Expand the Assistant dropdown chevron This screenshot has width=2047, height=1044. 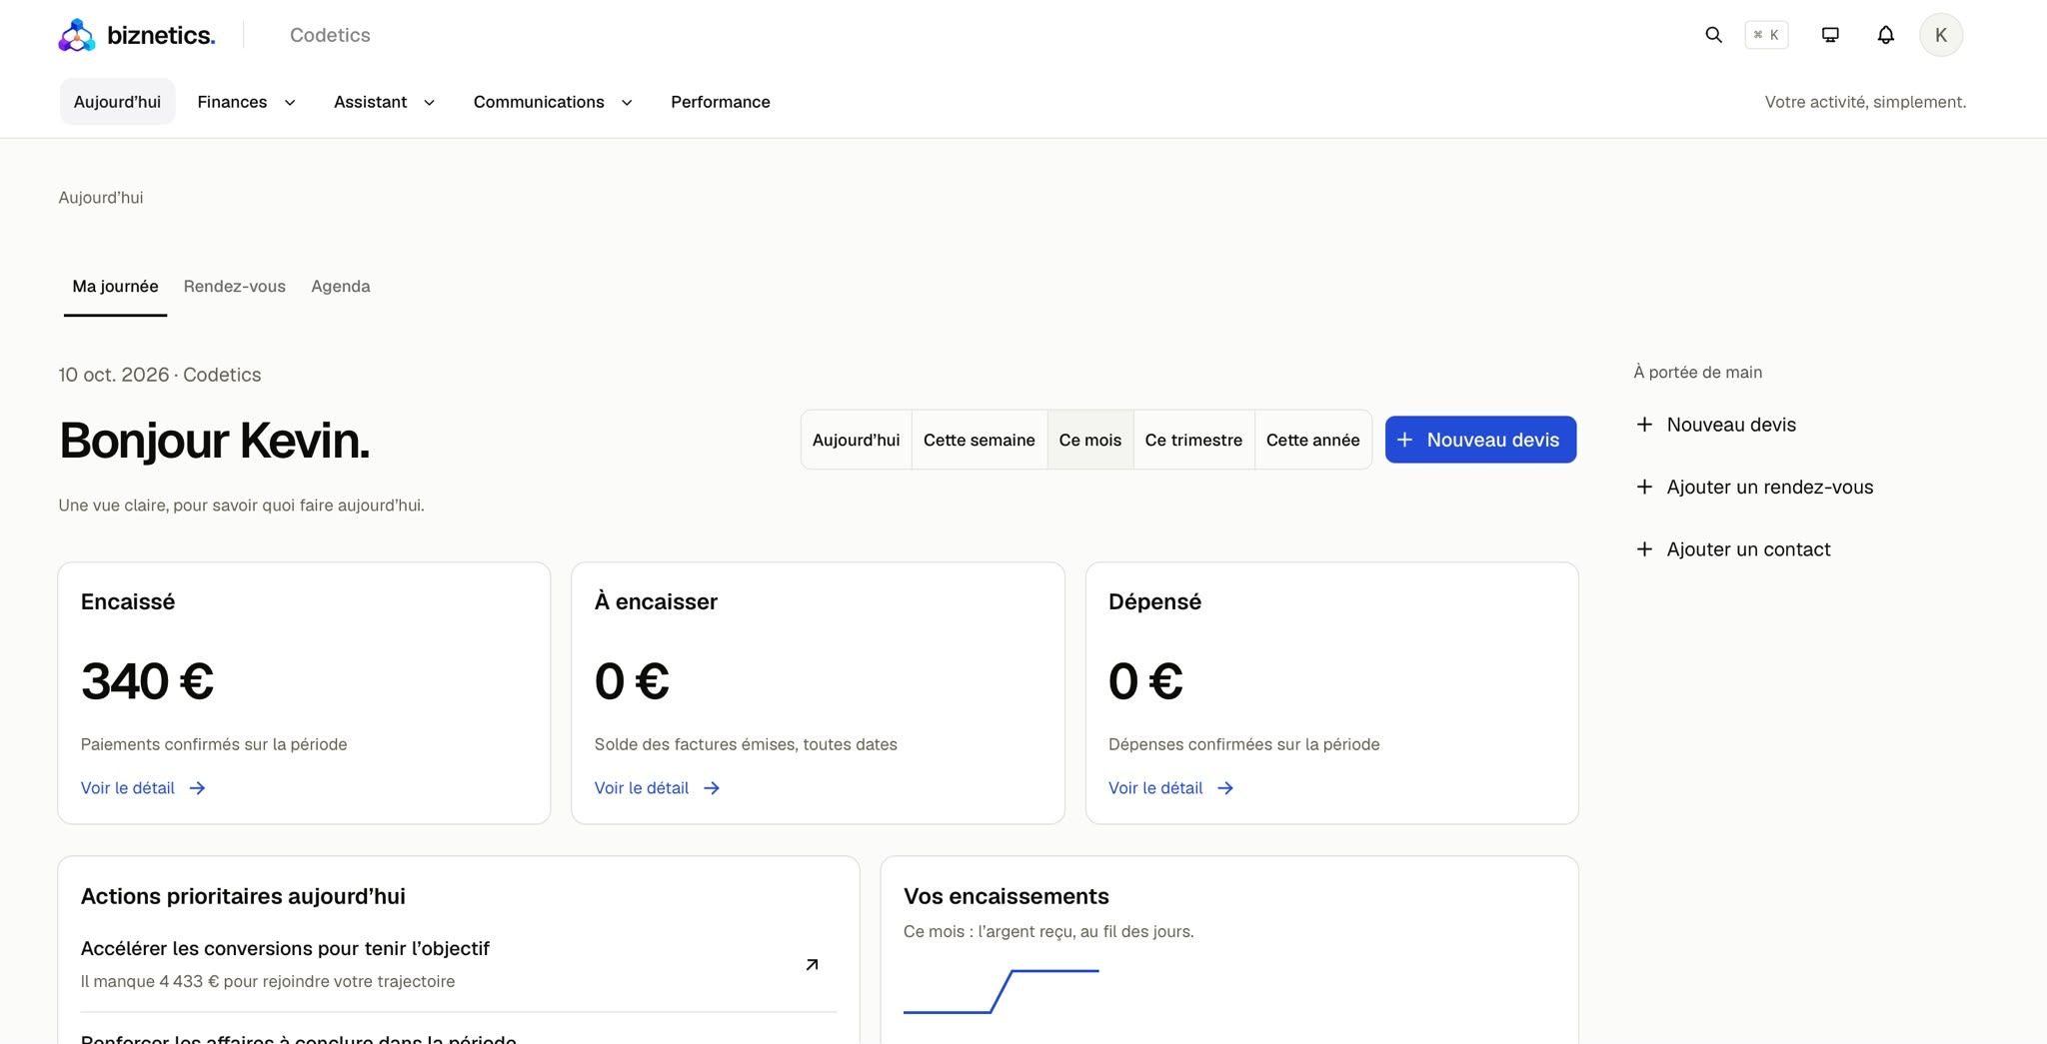(x=429, y=102)
